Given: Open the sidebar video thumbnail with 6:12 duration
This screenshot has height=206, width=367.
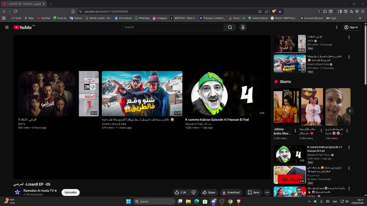Looking at the screenshot, I should [x=290, y=175].
